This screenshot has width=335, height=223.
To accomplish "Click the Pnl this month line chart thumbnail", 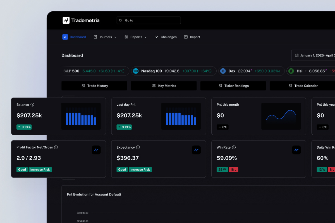I will click(281, 116).
